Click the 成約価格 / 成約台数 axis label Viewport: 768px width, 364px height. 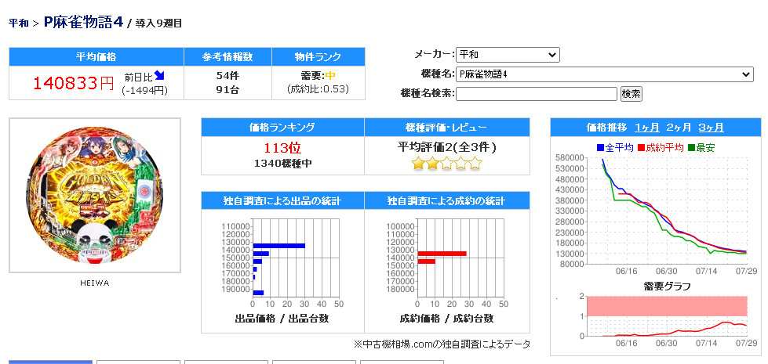click(446, 319)
